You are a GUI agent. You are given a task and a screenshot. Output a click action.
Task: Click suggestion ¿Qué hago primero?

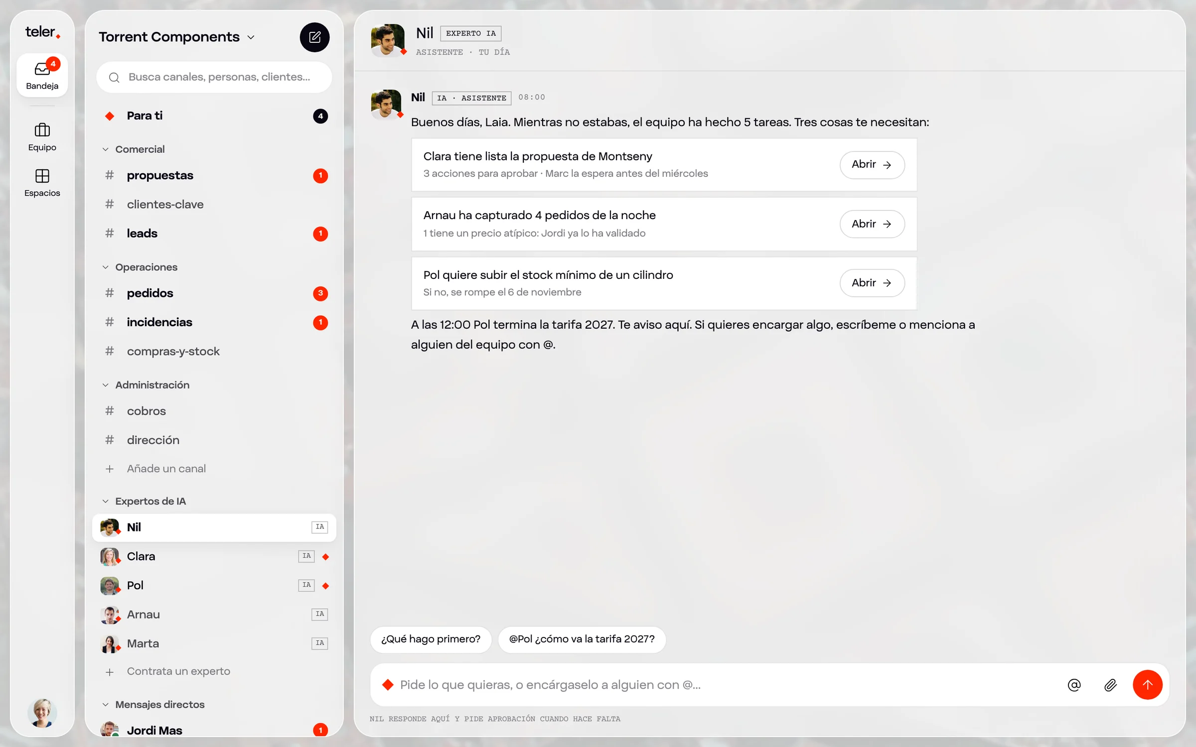click(431, 639)
